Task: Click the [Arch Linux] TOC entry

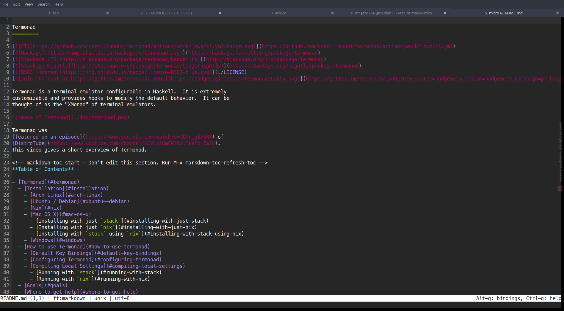Action: coord(66,195)
